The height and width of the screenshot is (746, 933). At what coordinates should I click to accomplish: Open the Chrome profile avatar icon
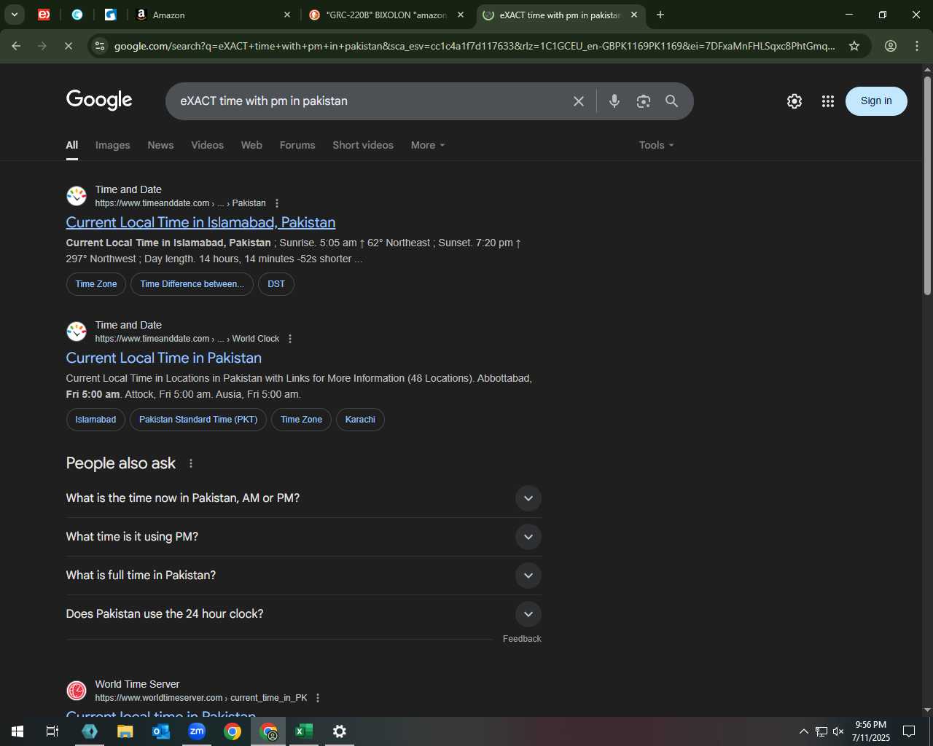(x=891, y=46)
